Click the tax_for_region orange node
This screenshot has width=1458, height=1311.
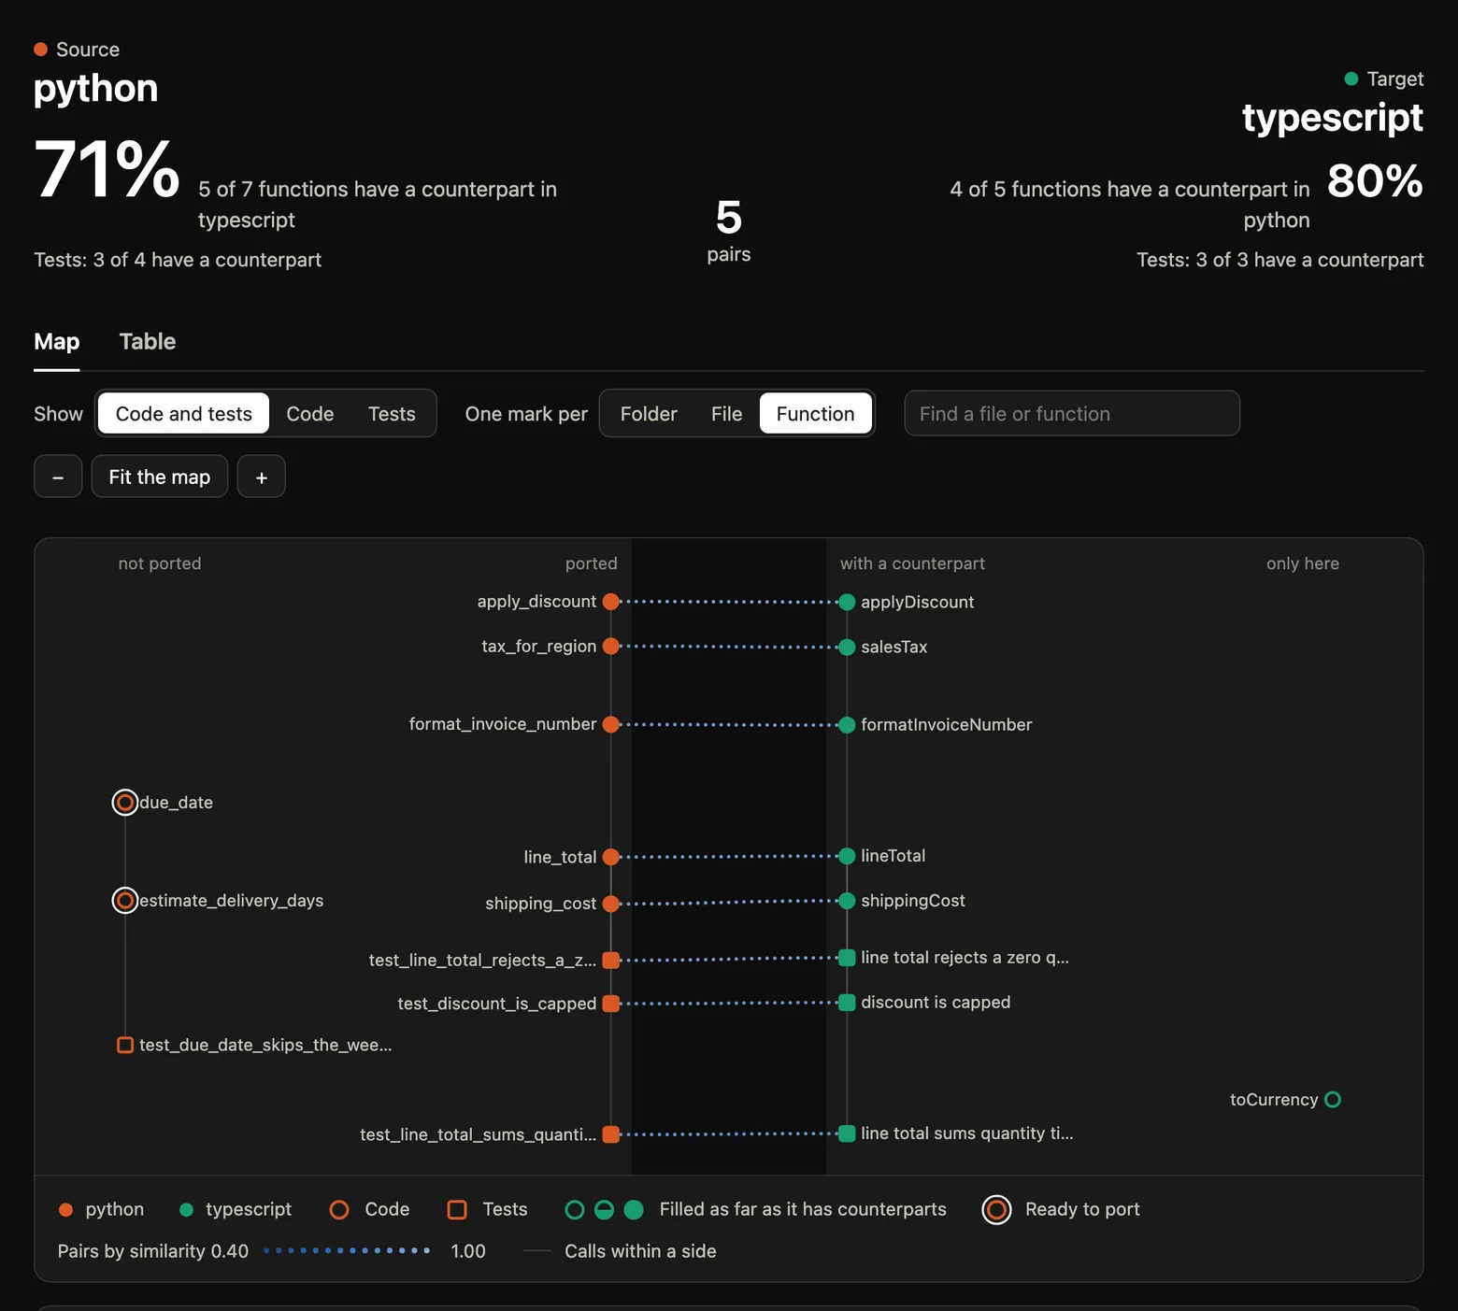[611, 646]
